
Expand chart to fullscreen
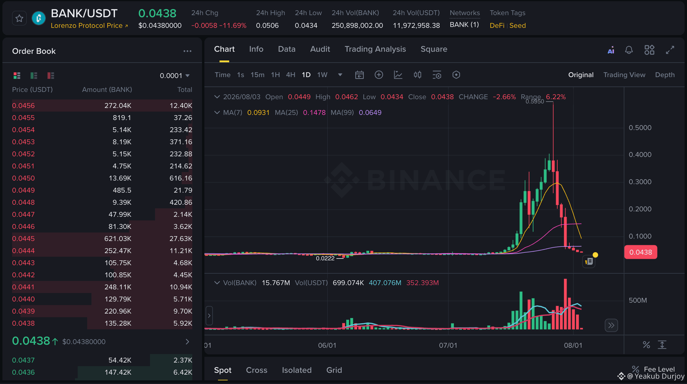click(670, 50)
